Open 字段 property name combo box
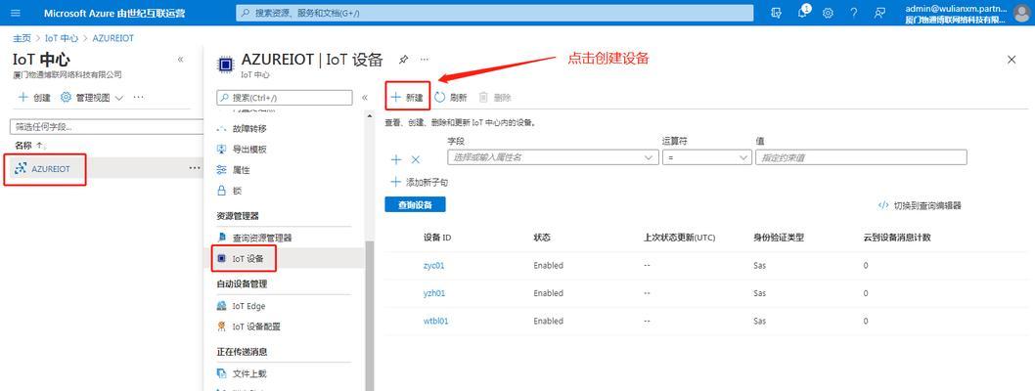The width and height of the screenshot is (1035, 391). pyautogui.click(x=553, y=157)
